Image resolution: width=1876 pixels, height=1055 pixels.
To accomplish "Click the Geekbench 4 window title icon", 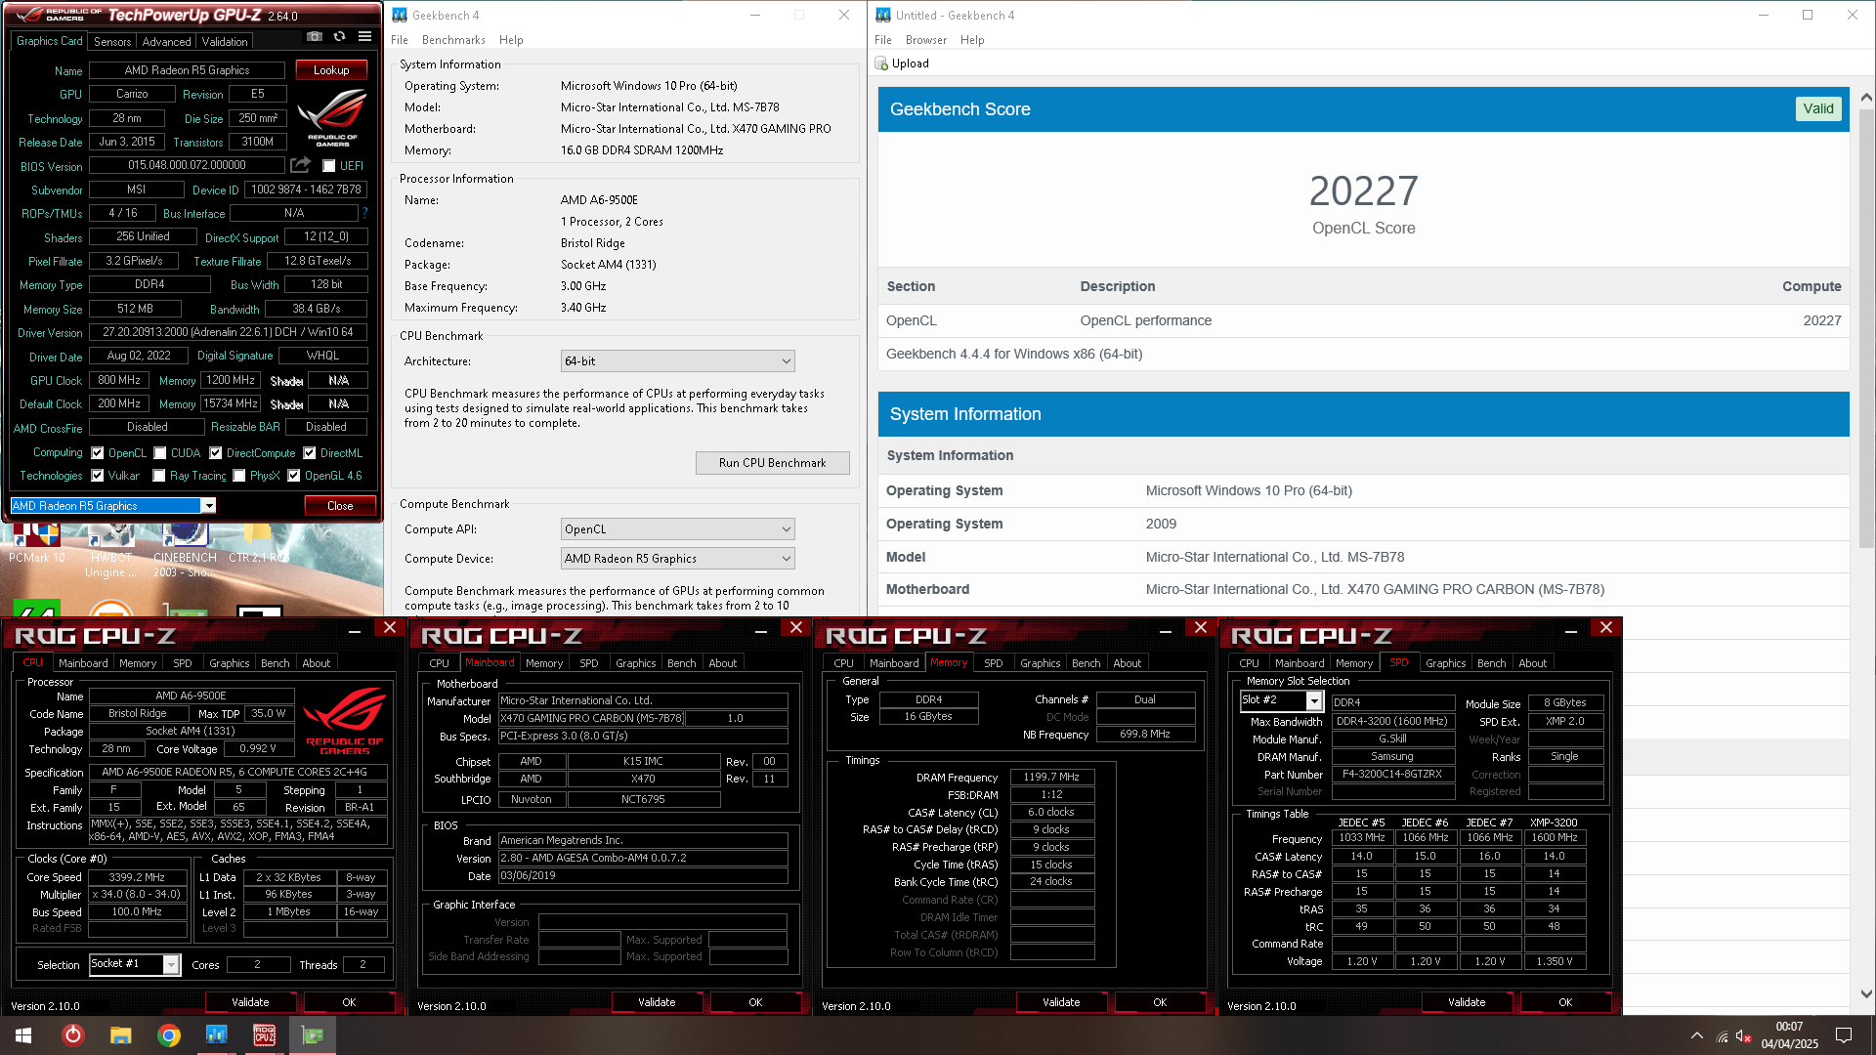I will click(399, 15).
